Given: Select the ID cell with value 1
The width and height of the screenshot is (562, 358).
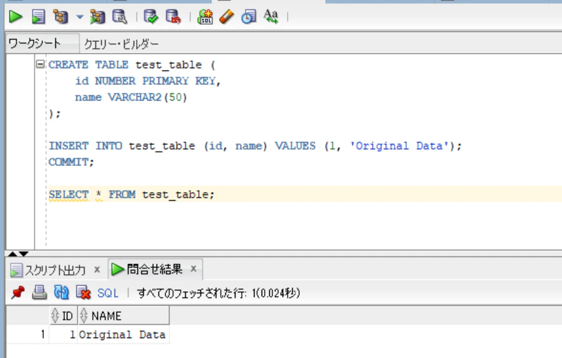Looking at the screenshot, I should click(x=63, y=334).
